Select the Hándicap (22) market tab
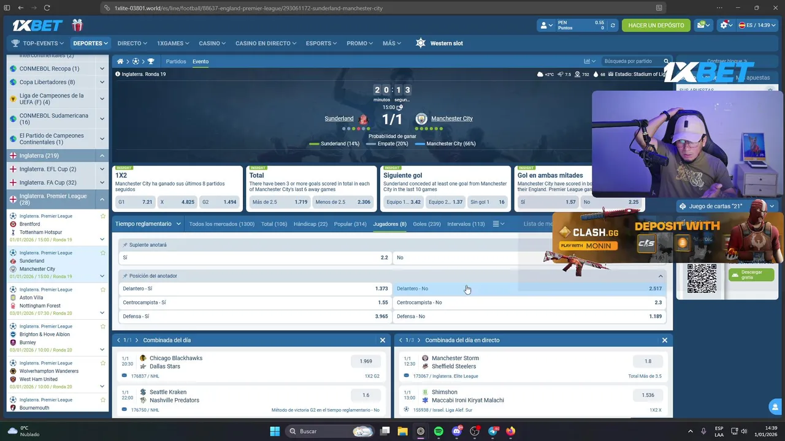Viewport: 785px width, 441px height. click(310, 224)
